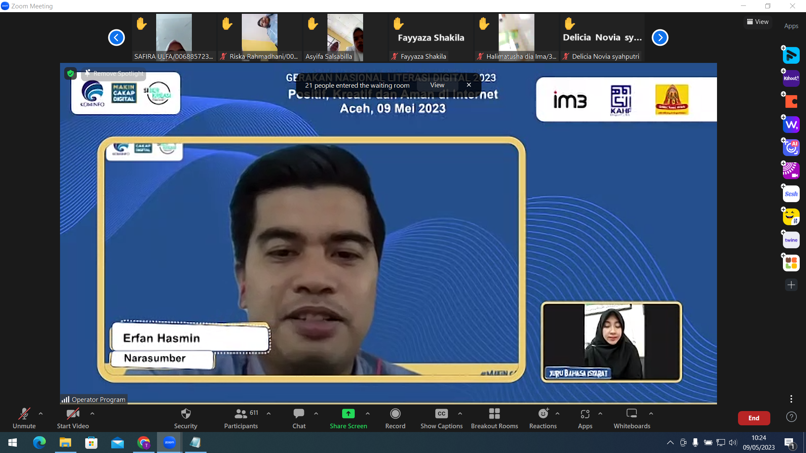
Task: Open Microsoft Edge from the taskbar
Action: point(39,443)
